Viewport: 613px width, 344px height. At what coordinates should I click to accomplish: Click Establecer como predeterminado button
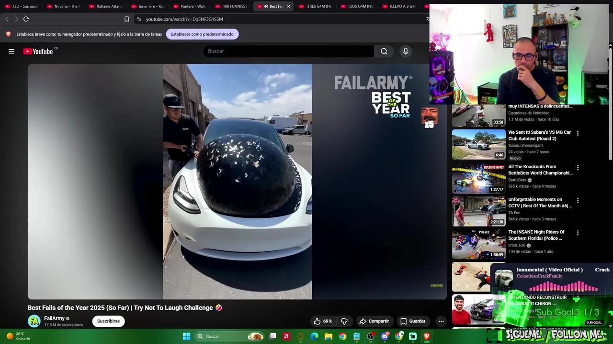click(202, 34)
